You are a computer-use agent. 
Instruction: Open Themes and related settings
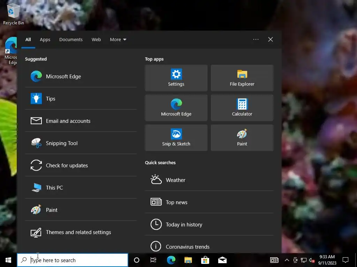pos(81,232)
